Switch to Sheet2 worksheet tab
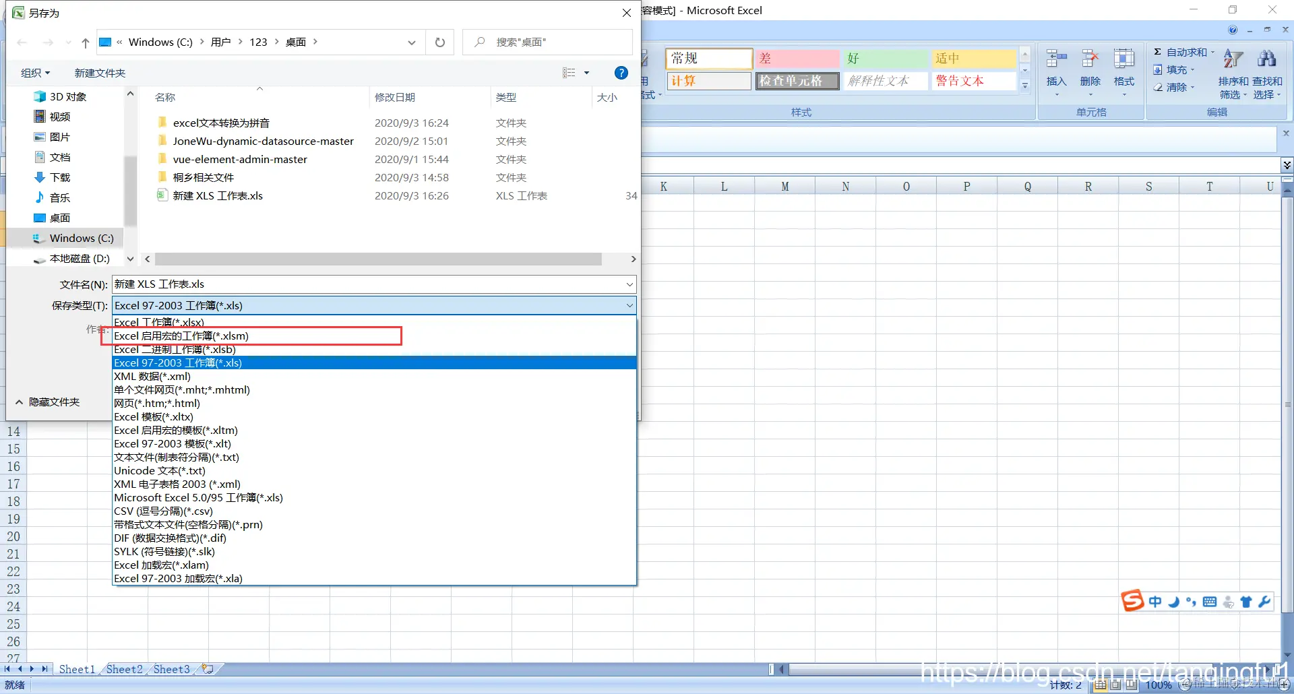This screenshot has height=694, width=1294. 125,669
